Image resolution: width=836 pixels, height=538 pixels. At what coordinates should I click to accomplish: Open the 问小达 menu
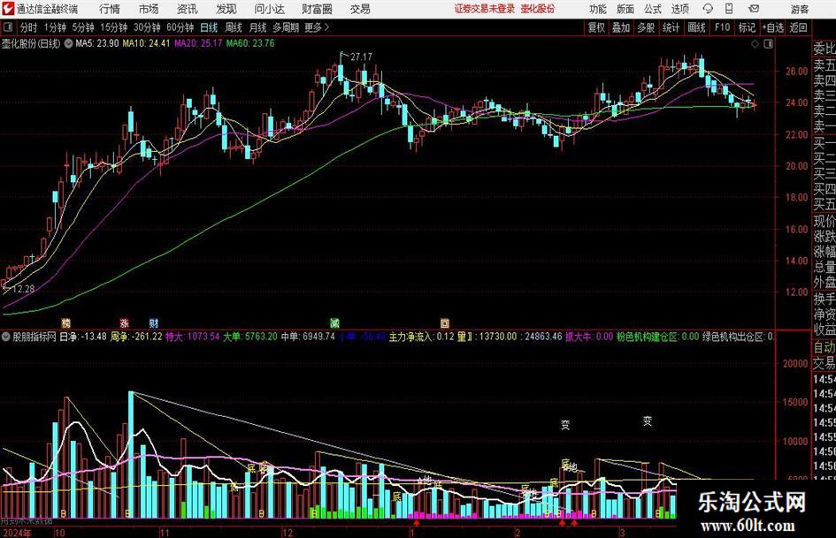[x=269, y=9]
